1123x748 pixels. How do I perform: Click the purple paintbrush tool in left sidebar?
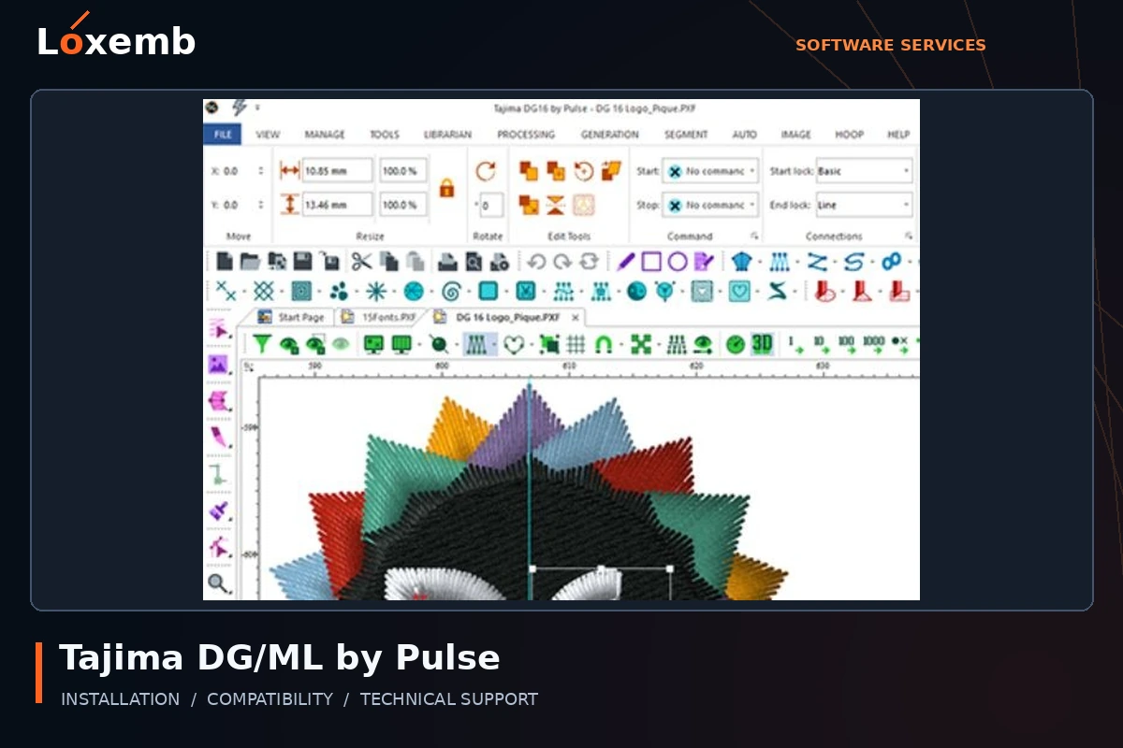pos(219,511)
